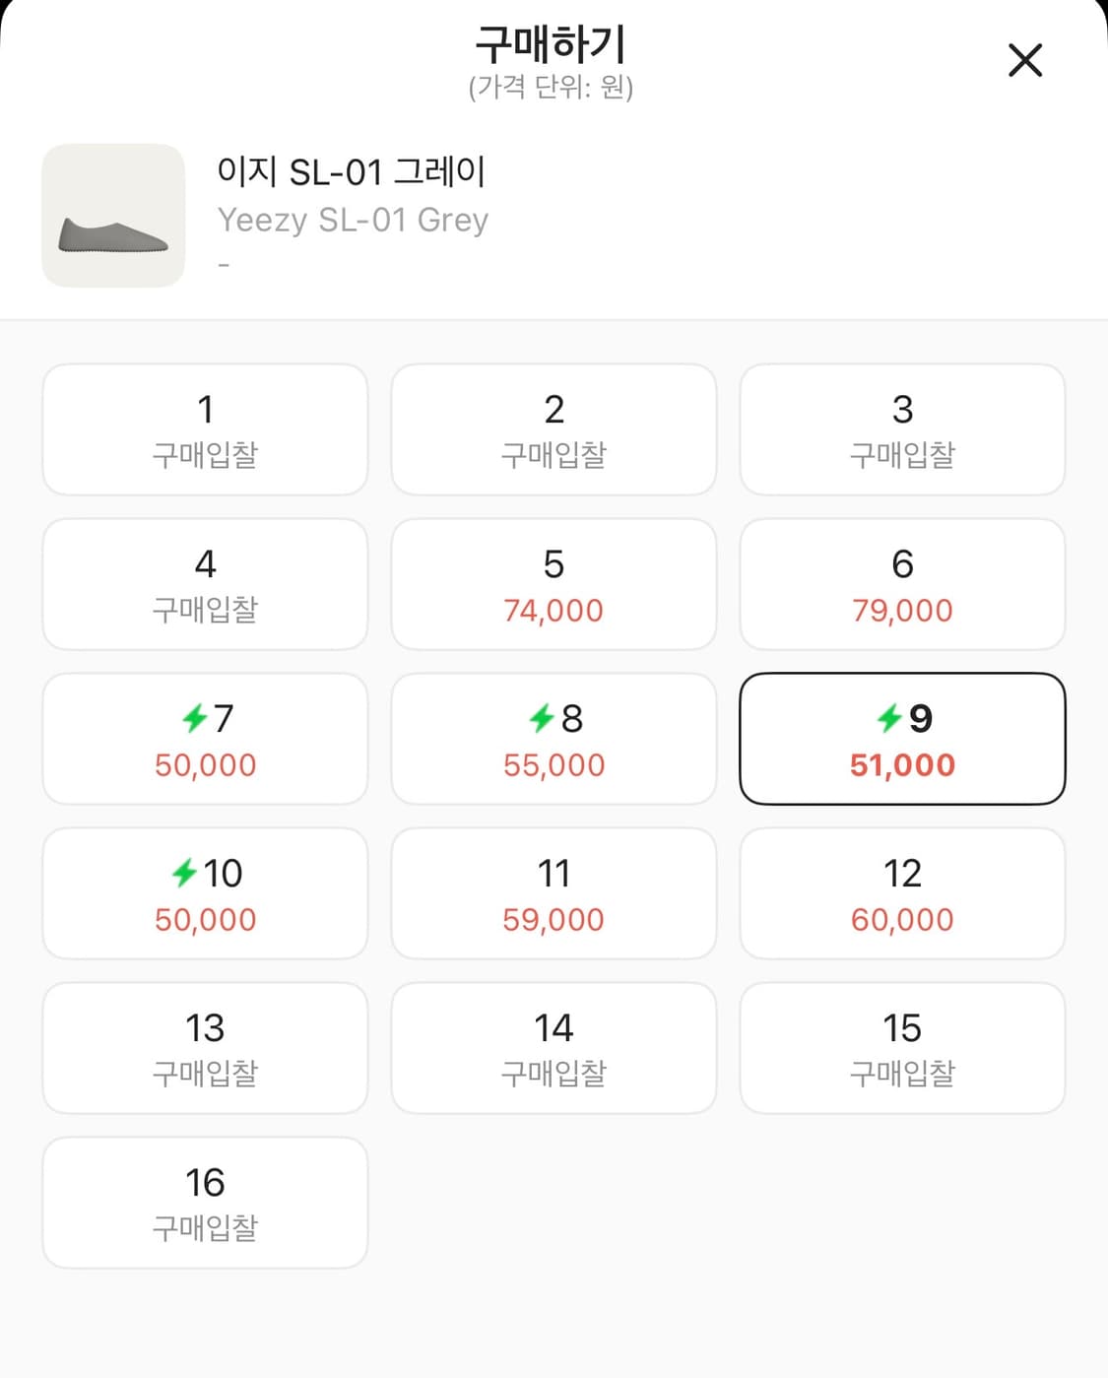The width and height of the screenshot is (1108, 1378).
Task: Close the purchase sheet with X
Action: coord(1025,60)
